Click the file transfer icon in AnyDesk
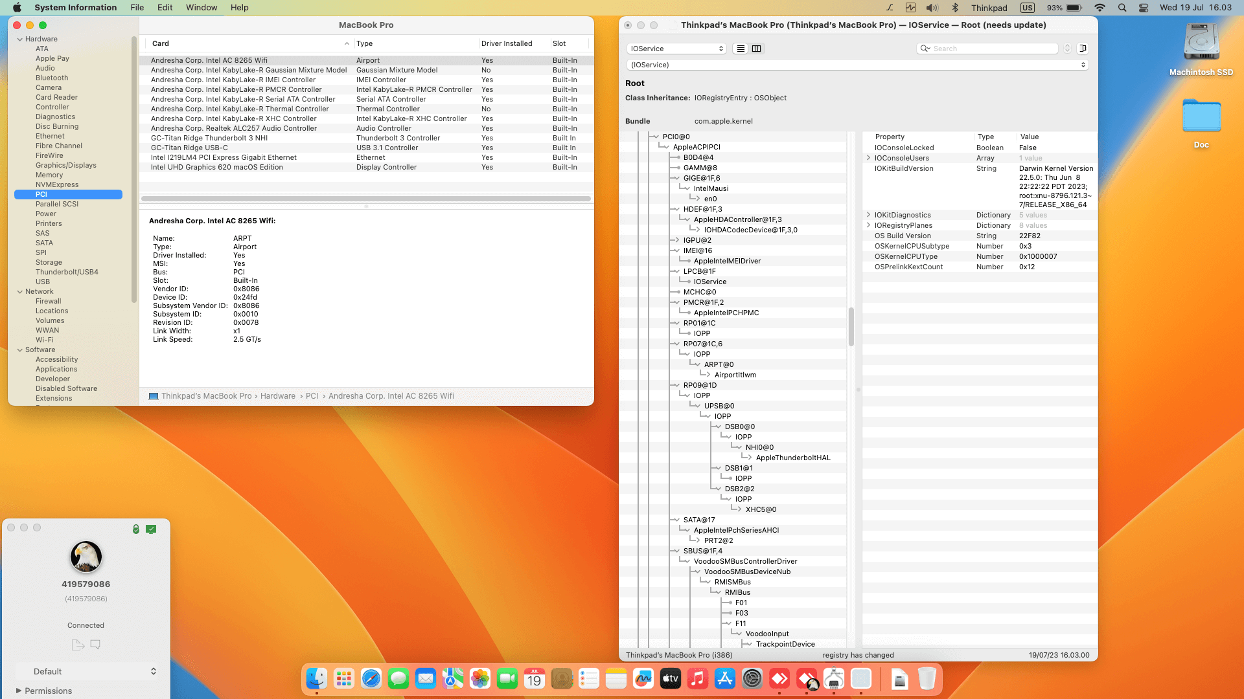Viewport: 1244px width, 699px height. click(78, 645)
